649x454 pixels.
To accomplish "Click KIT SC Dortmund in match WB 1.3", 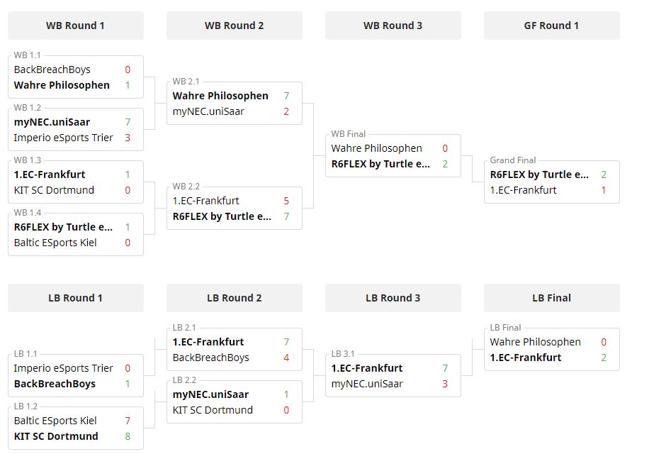I will 54,190.
